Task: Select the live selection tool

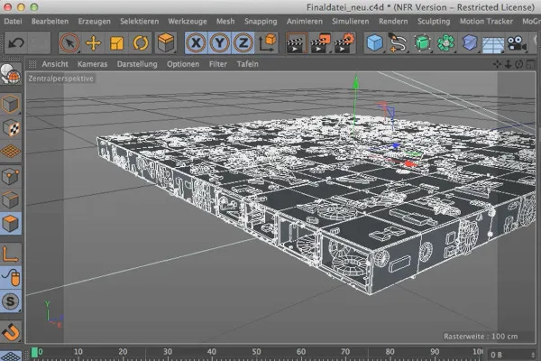Action: click(69, 43)
